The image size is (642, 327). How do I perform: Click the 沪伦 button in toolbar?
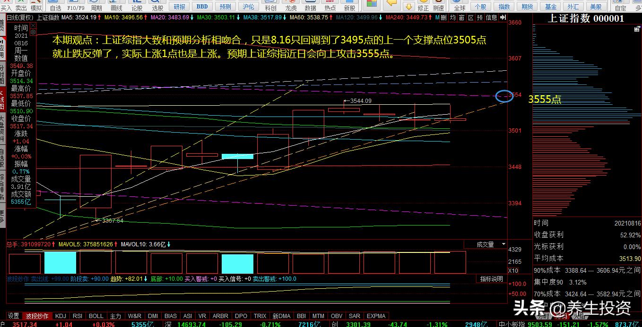(x=248, y=6)
